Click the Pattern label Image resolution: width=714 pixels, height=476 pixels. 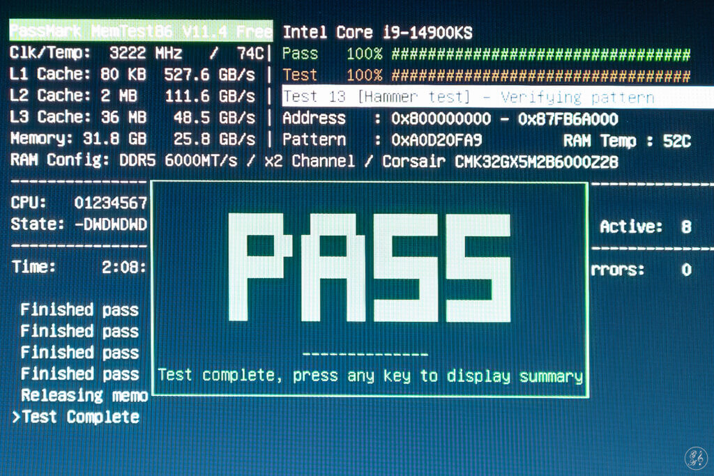click(x=314, y=139)
